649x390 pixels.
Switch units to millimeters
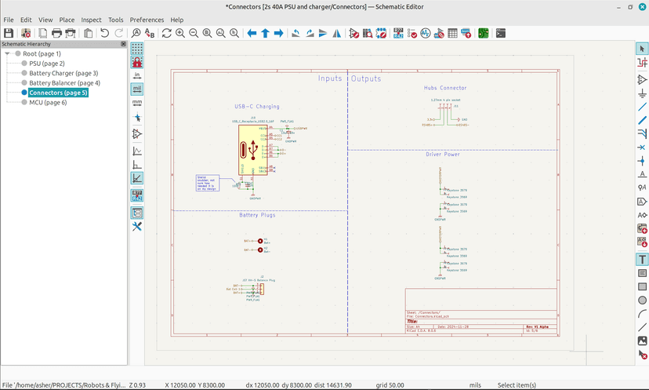pos(137,102)
